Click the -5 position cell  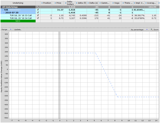pos(46,15)
